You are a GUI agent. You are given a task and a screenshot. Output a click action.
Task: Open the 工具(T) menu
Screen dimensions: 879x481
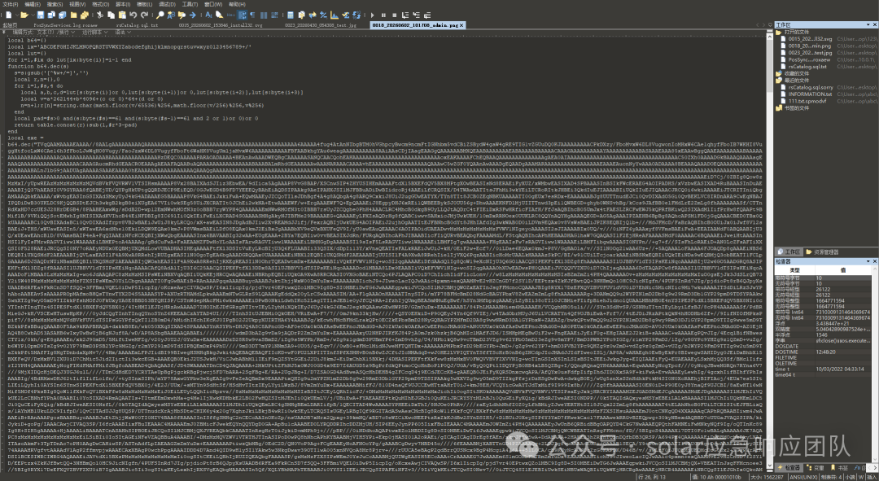[190, 5]
